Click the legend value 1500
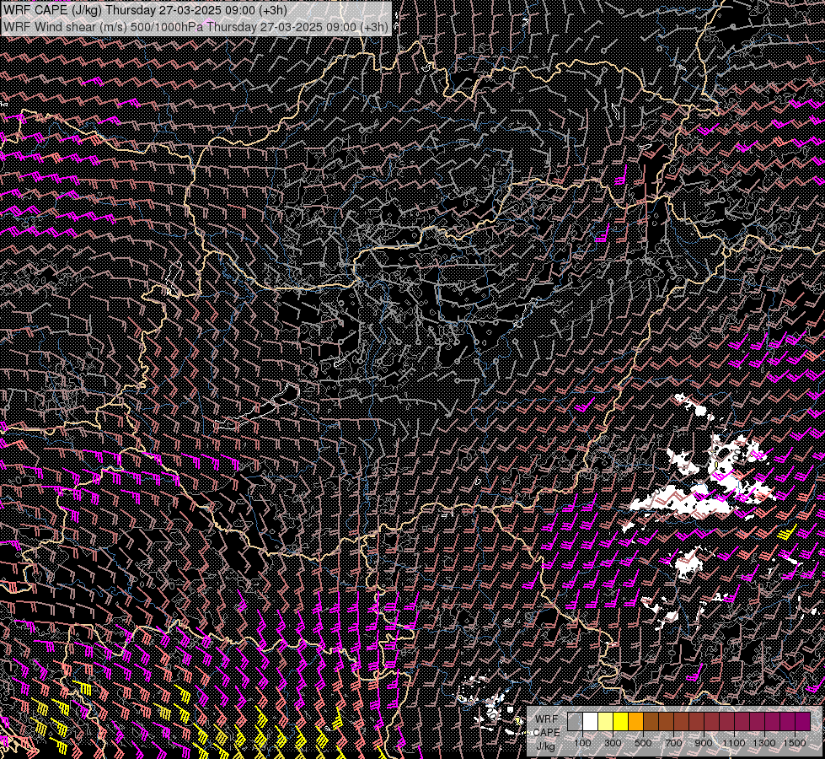The height and width of the screenshot is (759, 825). 795,743
